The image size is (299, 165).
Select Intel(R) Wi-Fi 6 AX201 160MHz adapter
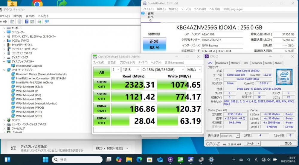(34, 82)
